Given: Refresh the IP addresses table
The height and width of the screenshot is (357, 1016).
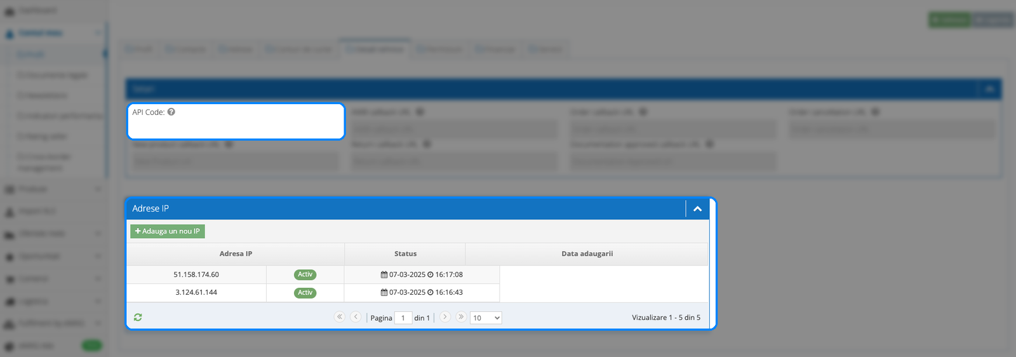Looking at the screenshot, I should [x=138, y=317].
